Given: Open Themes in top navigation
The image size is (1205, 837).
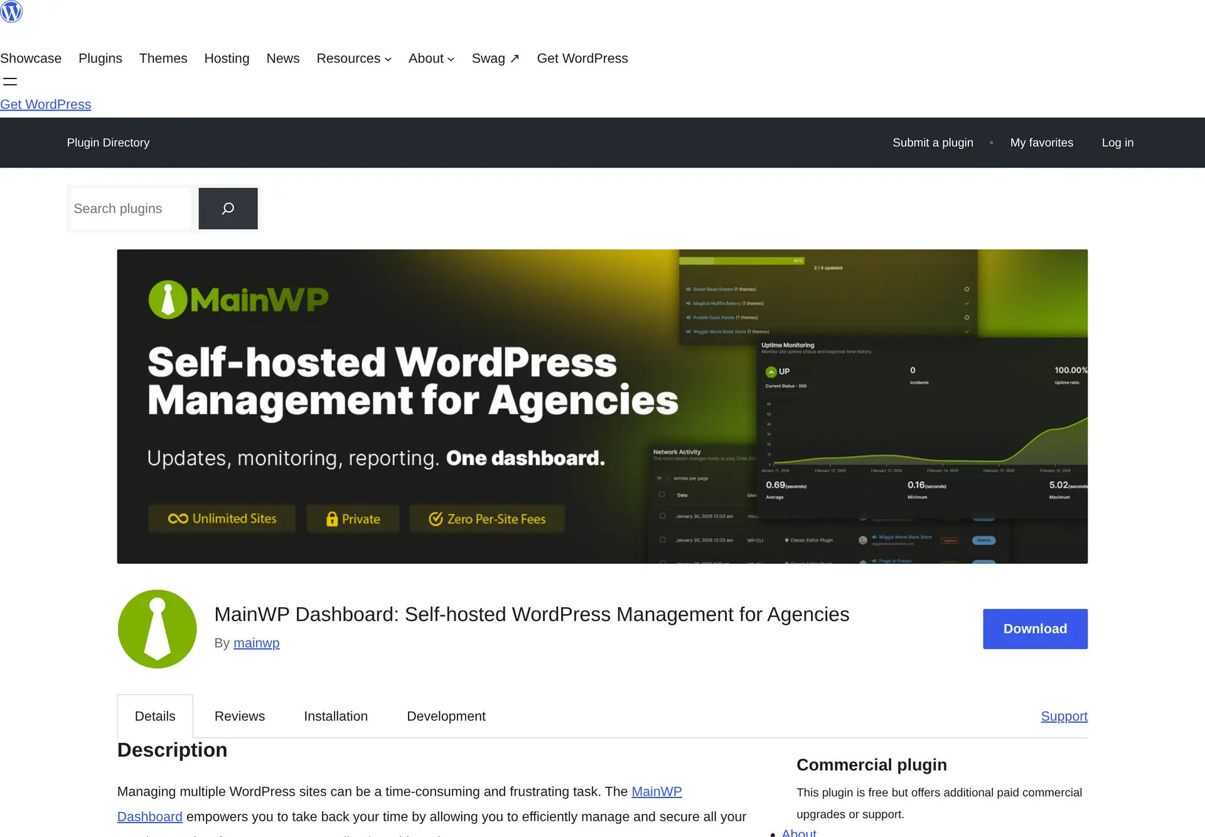Looking at the screenshot, I should tap(163, 58).
